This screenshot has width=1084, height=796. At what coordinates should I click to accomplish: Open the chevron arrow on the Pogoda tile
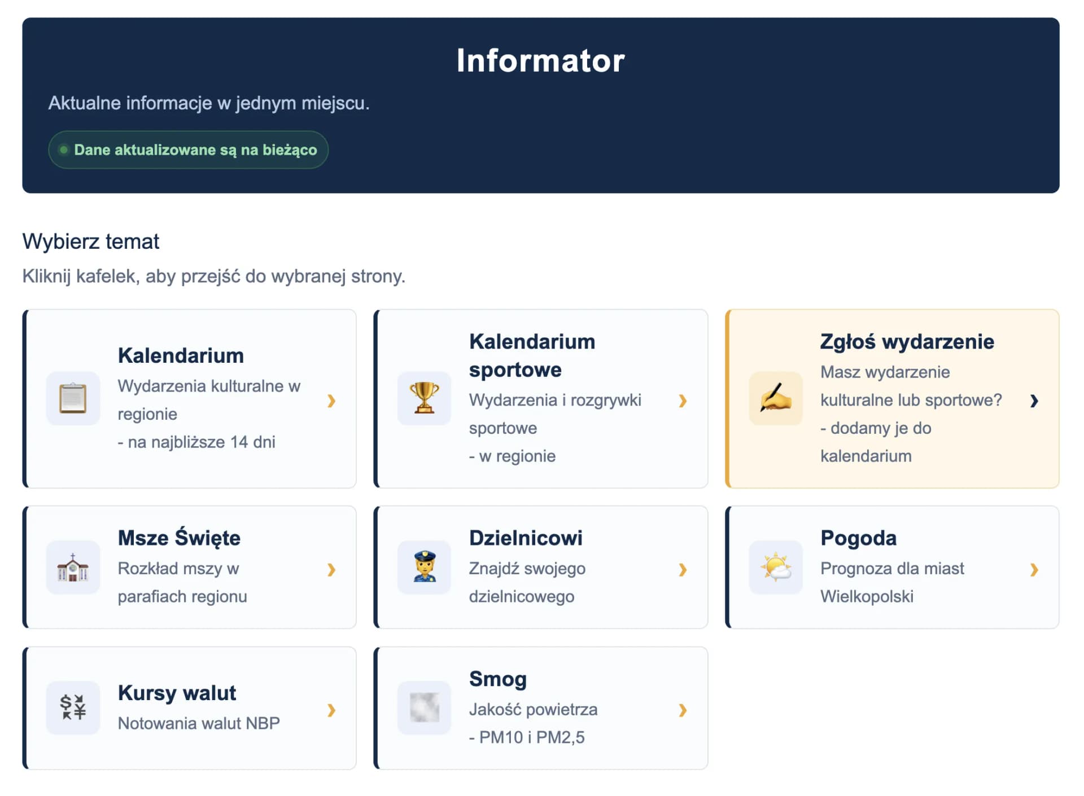(1034, 570)
